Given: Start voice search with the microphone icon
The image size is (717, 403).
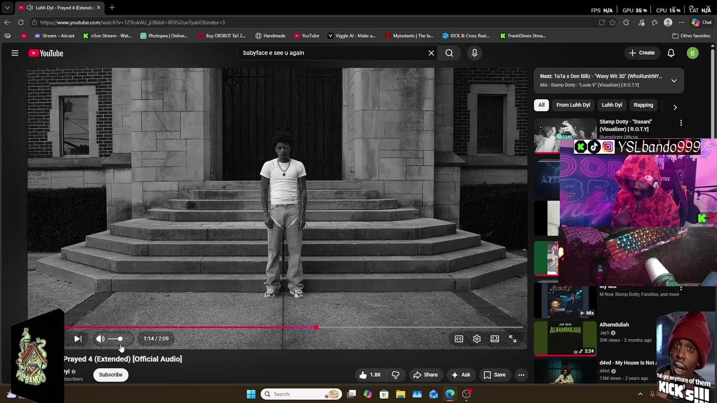Looking at the screenshot, I should click(474, 53).
